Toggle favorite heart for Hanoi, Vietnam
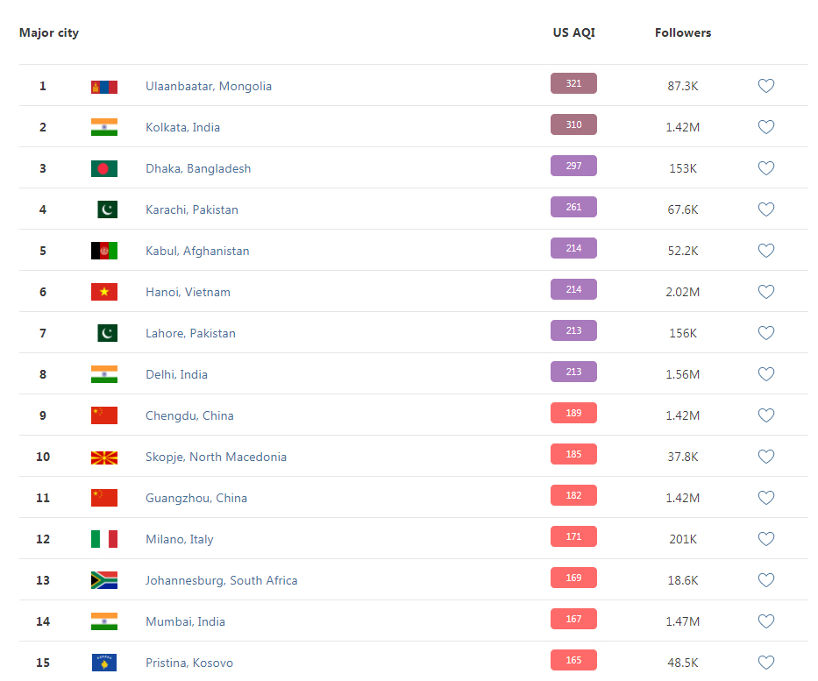 pos(765,292)
